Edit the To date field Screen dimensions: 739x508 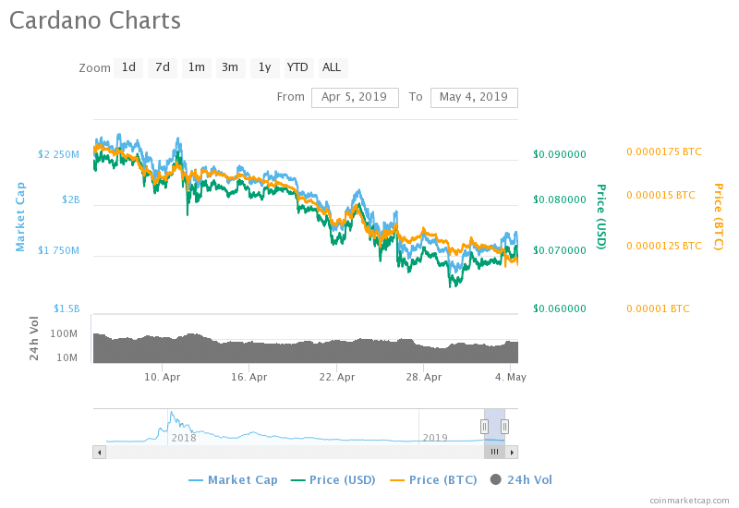point(474,97)
